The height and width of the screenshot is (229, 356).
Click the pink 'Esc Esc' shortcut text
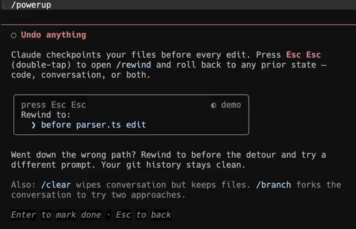[x=303, y=55]
